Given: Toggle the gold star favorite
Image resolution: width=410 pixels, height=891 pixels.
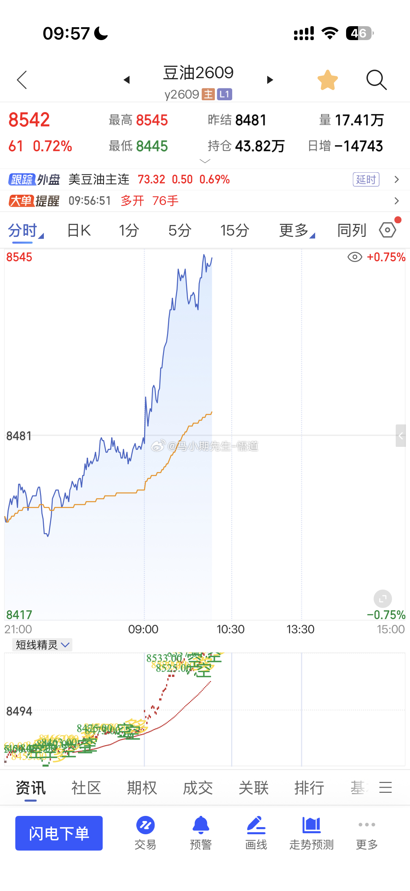Looking at the screenshot, I should tap(327, 80).
